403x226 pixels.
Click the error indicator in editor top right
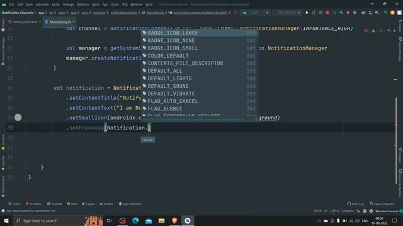click(x=366, y=31)
